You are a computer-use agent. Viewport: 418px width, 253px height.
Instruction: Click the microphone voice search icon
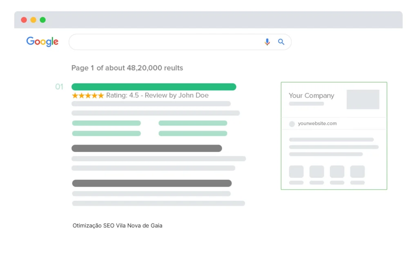267,42
